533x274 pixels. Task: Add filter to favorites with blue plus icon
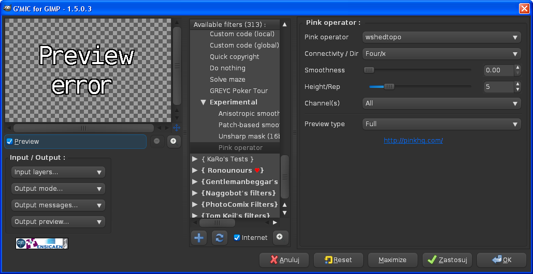(199, 238)
